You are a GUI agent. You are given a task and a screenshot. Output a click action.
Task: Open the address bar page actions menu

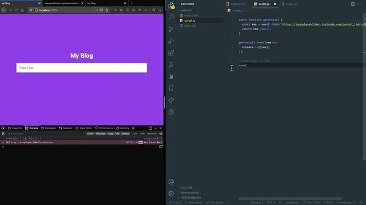(x=96, y=10)
